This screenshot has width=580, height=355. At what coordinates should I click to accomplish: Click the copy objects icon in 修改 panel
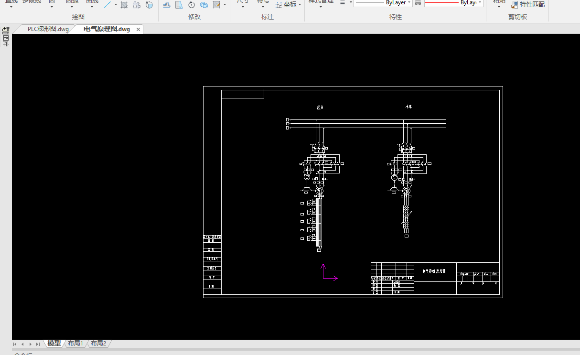click(204, 5)
